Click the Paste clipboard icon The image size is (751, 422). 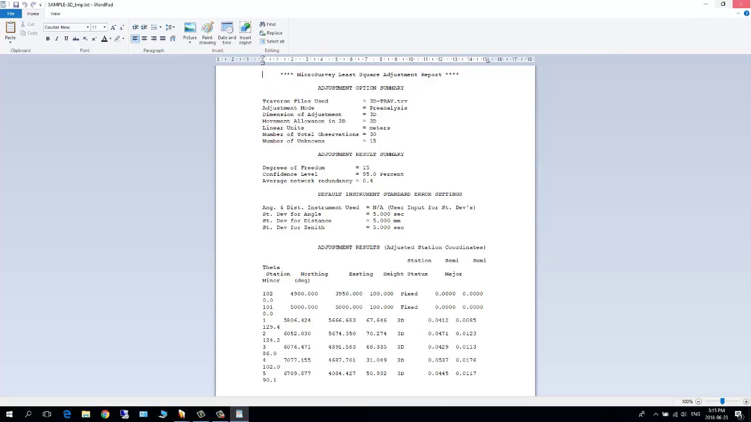click(10, 27)
